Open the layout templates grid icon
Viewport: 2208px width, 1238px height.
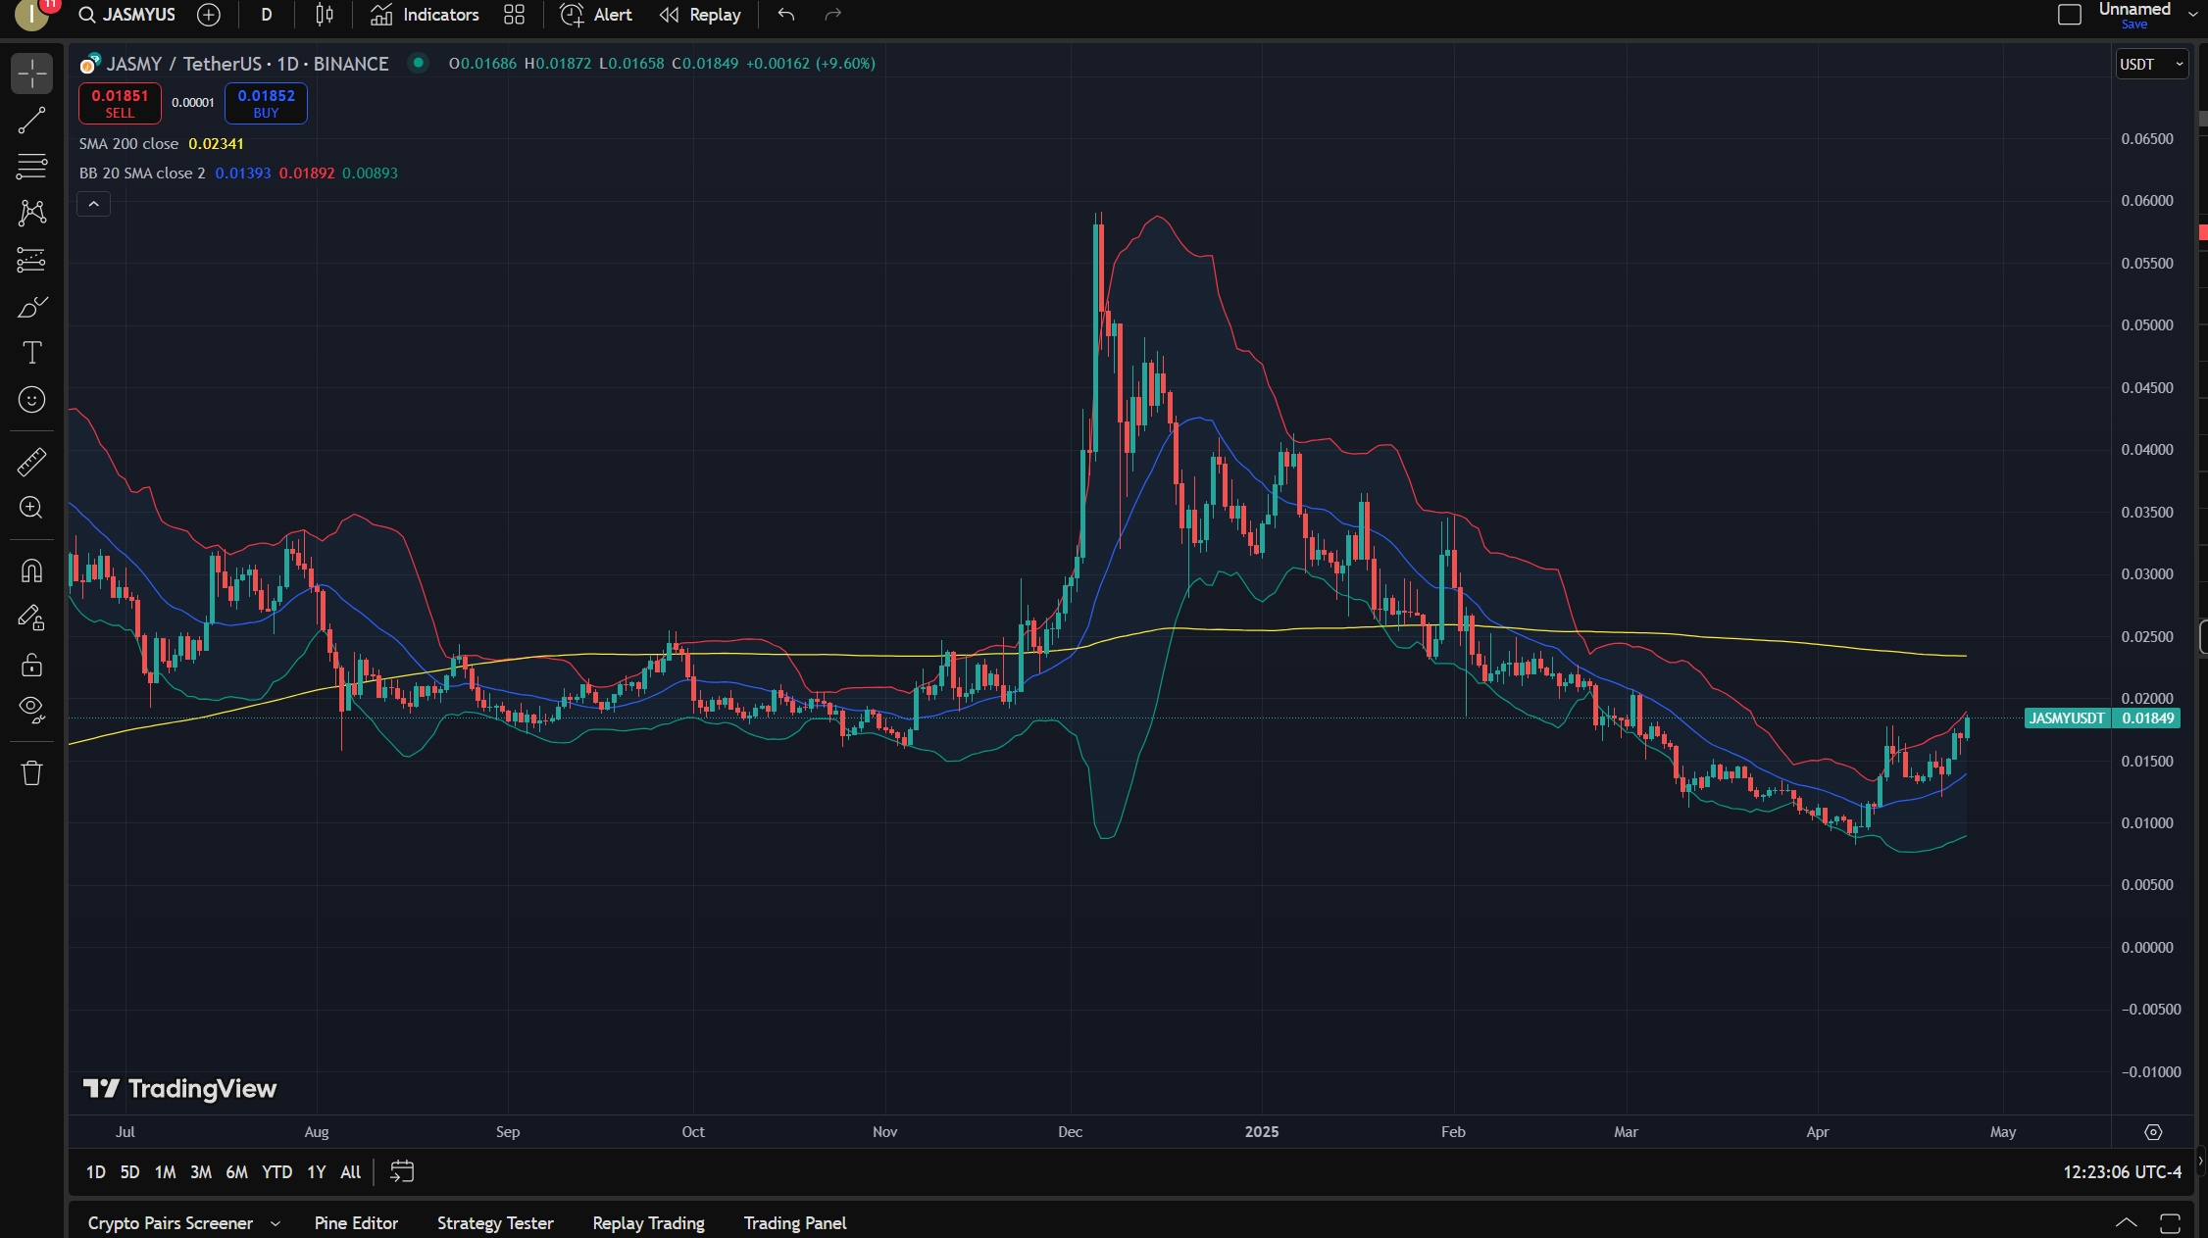514,15
